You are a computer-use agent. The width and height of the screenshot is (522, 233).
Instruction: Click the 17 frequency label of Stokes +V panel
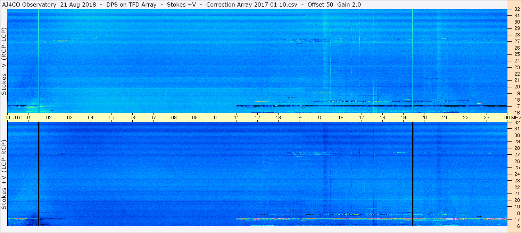coord(517,219)
